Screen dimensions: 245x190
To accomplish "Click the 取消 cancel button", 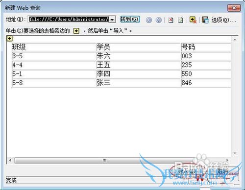I will point(222,171).
